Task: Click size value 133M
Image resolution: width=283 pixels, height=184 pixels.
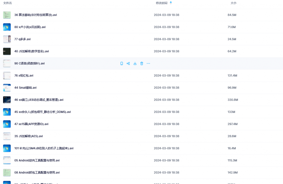Action: (x=231, y=112)
